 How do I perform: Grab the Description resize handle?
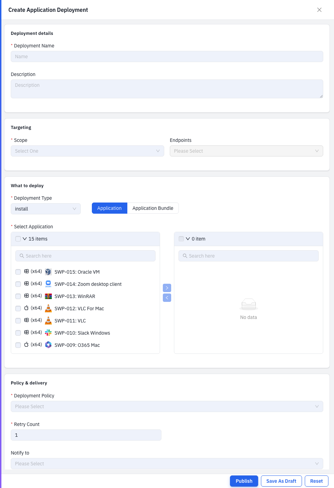point(321,96)
